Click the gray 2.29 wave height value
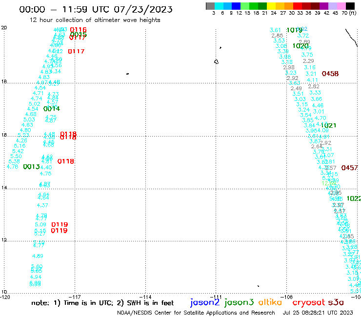This screenshot has height=317, width=361. coord(308,61)
